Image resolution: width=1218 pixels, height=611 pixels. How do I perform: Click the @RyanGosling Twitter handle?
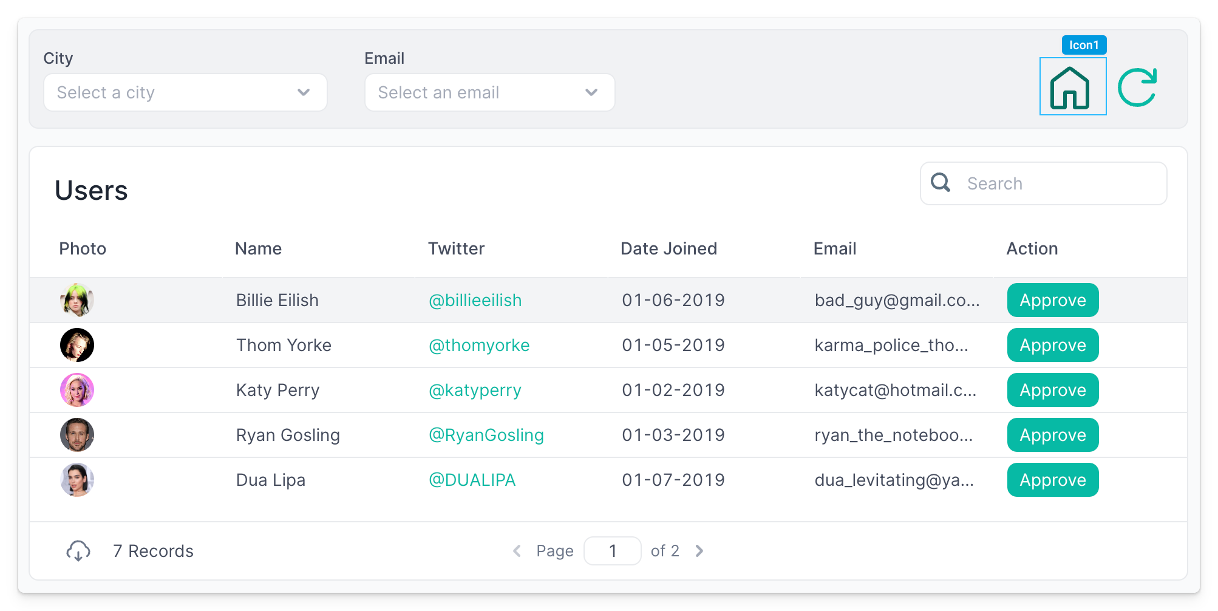click(486, 435)
